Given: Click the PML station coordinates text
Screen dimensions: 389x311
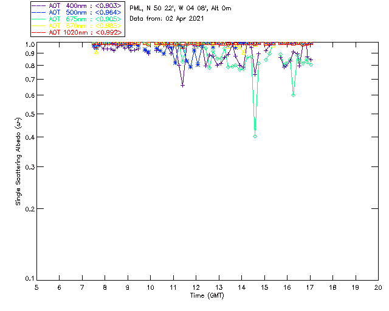Looking at the screenshot, I should click(181, 9).
